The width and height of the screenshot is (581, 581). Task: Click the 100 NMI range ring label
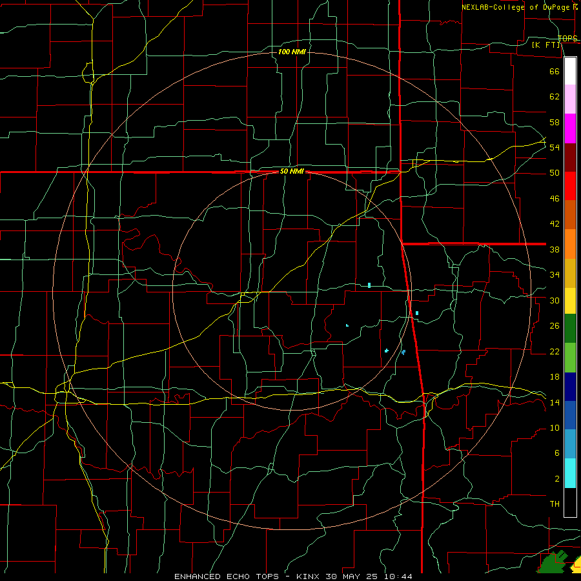(x=292, y=52)
